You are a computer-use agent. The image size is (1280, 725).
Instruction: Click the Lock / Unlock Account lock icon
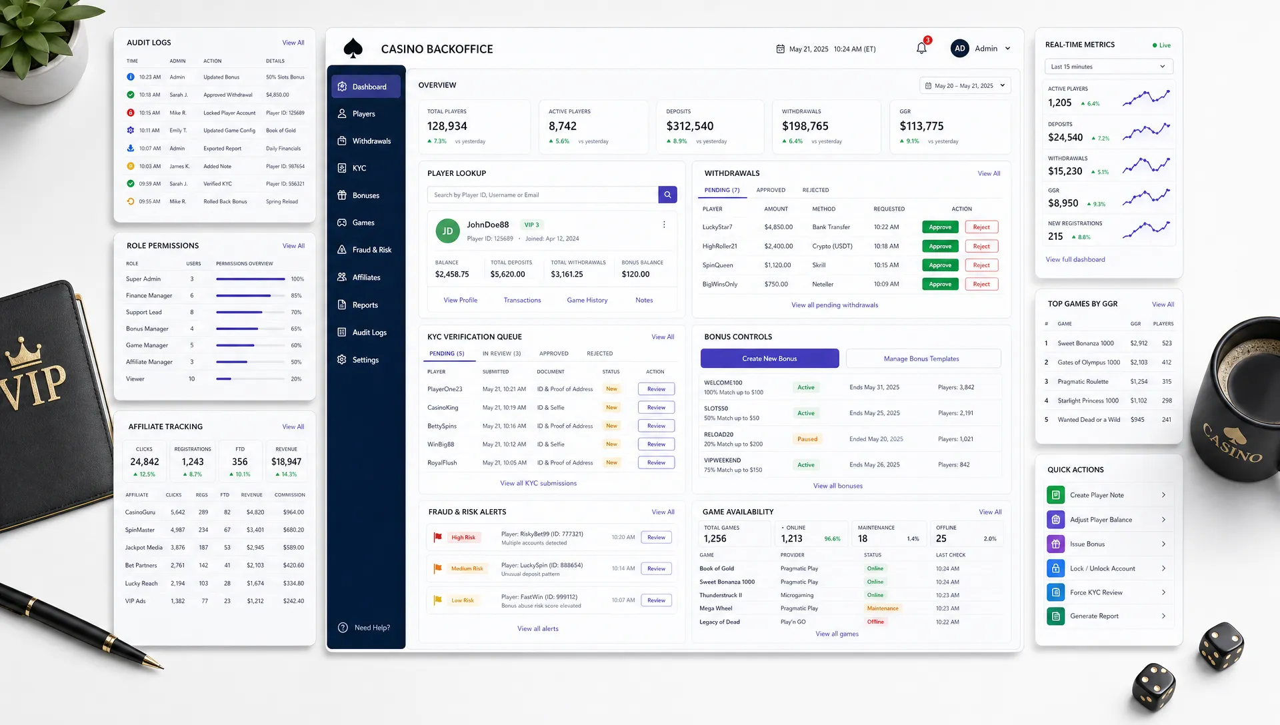1055,568
